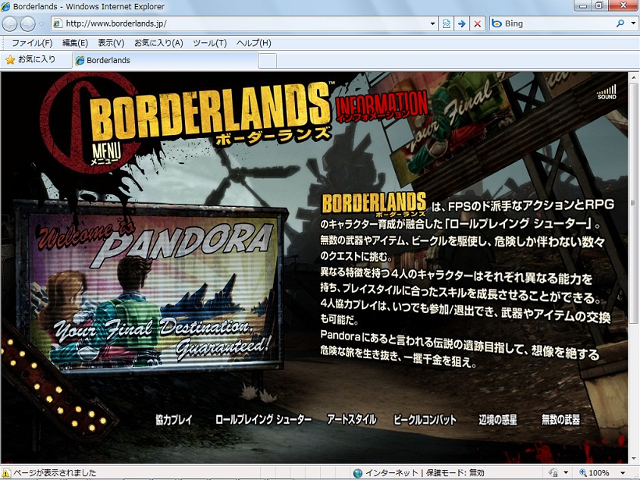Open the zoom level dropdown arrow
The height and width of the screenshot is (480, 640).
(x=622, y=474)
